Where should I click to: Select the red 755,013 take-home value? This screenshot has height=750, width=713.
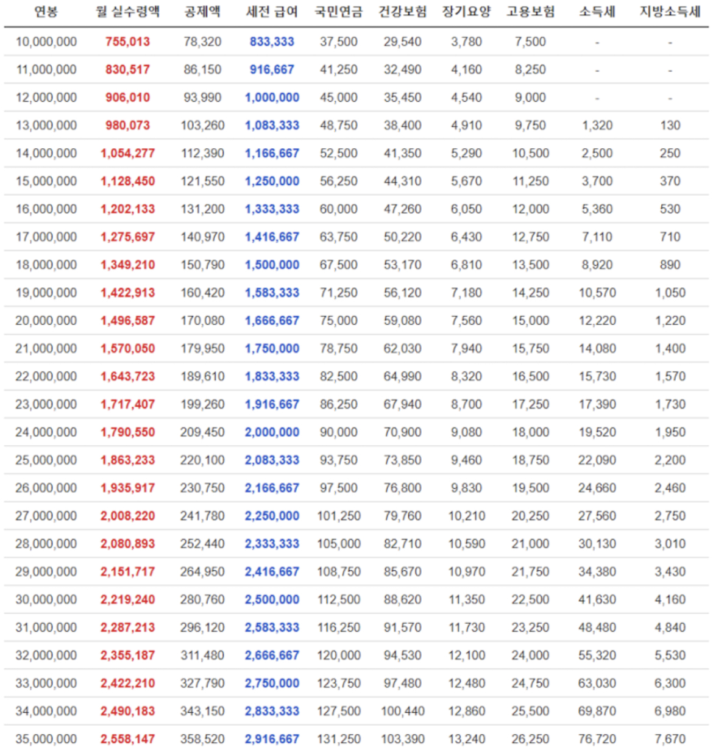127,41
